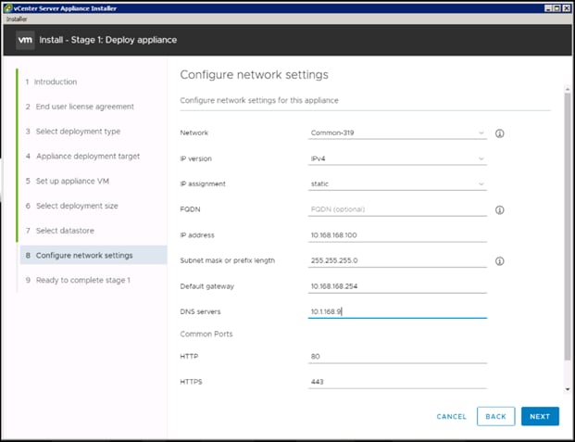
Task: Click the 'Subnet mask or prefix length' label
Action: click(228, 260)
